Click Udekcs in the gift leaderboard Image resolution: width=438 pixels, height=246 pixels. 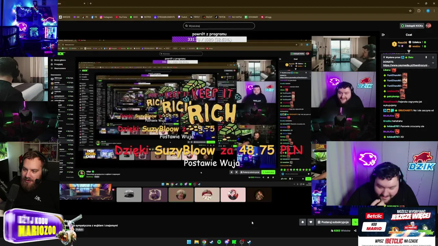tap(416, 42)
